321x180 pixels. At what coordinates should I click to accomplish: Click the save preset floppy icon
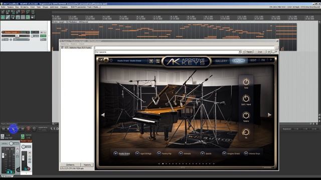(x=158, y=61)
